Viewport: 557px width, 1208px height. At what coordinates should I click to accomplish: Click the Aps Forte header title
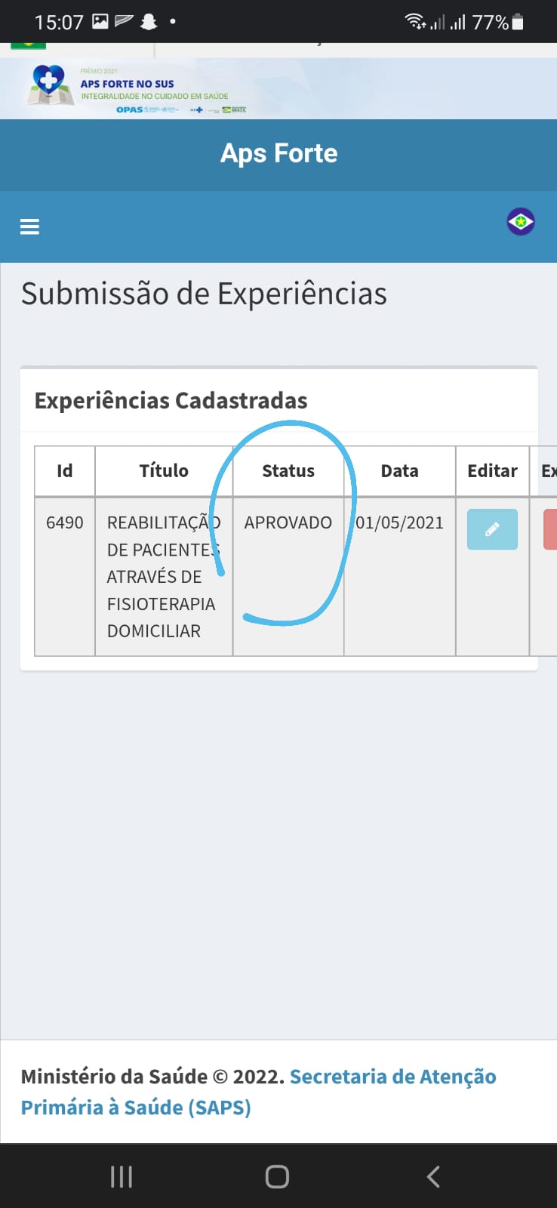click(279, 153)
